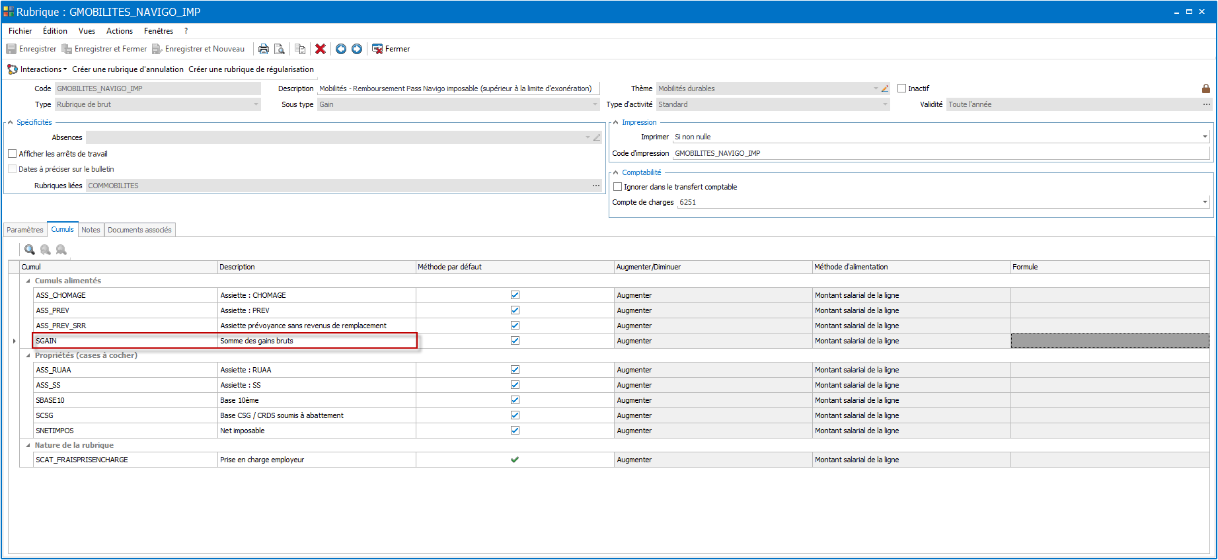Click the copy documents icon
Screen dimensions: 1218x560
coord(300,49)
